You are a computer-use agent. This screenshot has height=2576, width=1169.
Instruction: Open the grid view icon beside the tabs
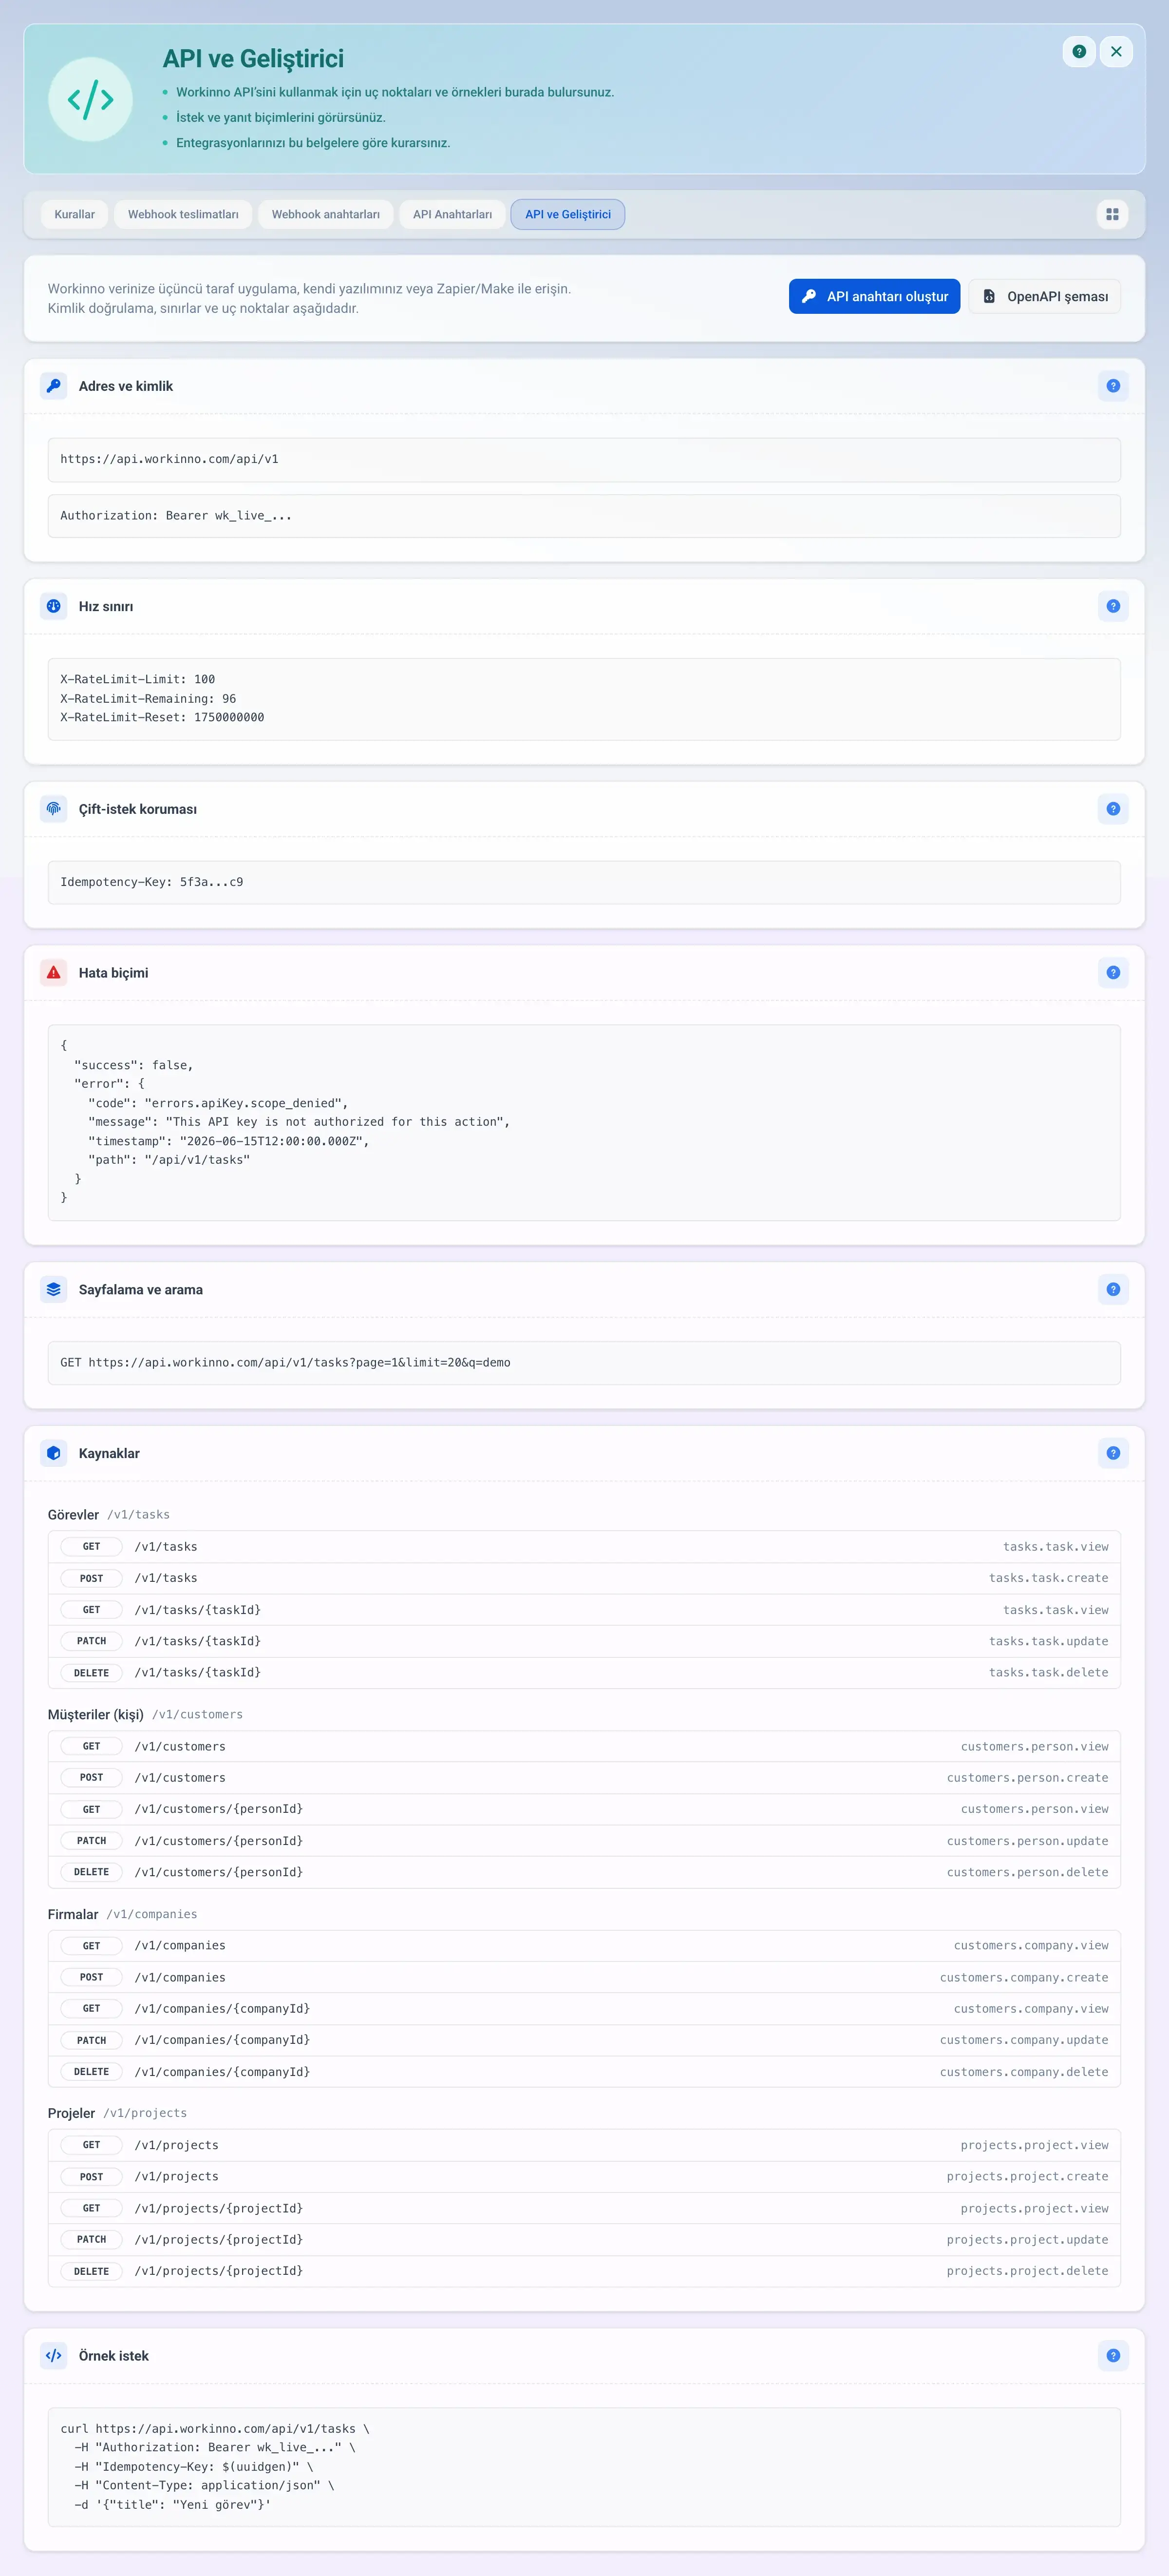tap(1112, 215)
